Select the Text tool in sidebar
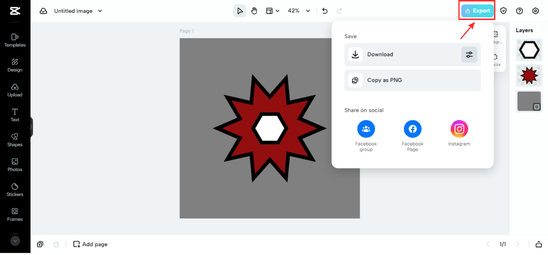This screenshot has height=255, width=548. click(15, 115)
